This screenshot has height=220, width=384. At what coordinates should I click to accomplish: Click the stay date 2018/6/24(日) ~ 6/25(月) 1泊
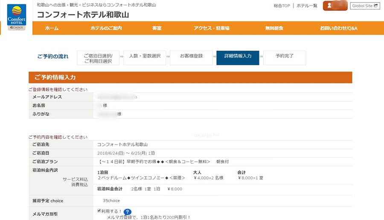point(126,153)
